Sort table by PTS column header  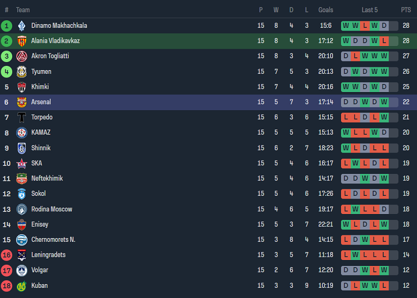[x=406, y=10]
